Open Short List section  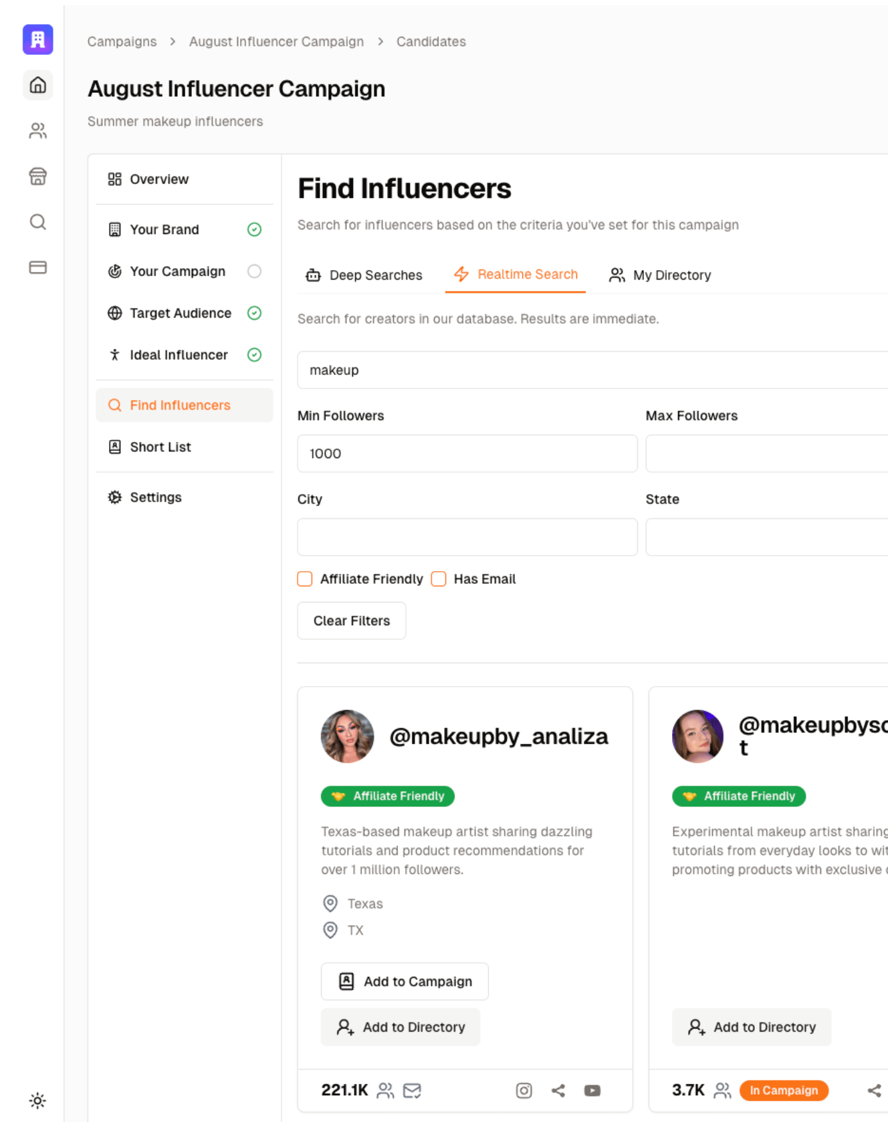[x=185, y=447]
